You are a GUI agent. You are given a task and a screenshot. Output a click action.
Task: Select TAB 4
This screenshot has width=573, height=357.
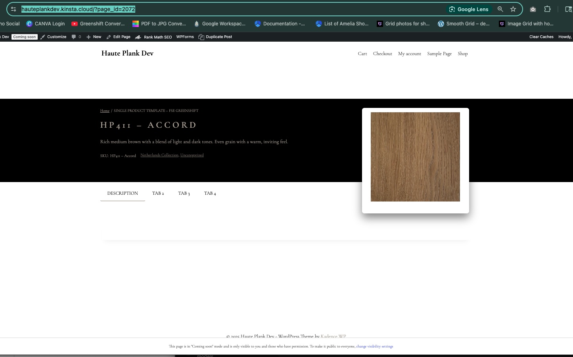pos(210,193)
